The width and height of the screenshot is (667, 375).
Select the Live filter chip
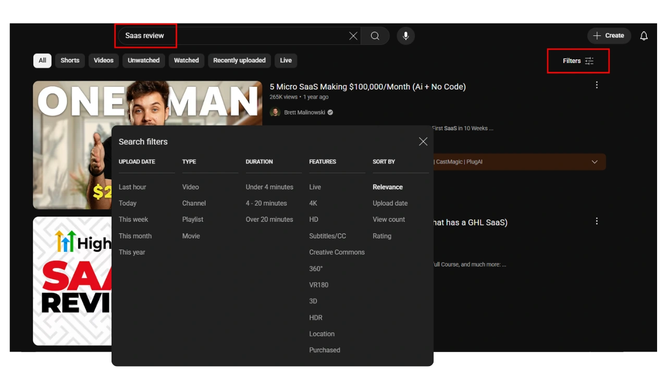286,60
